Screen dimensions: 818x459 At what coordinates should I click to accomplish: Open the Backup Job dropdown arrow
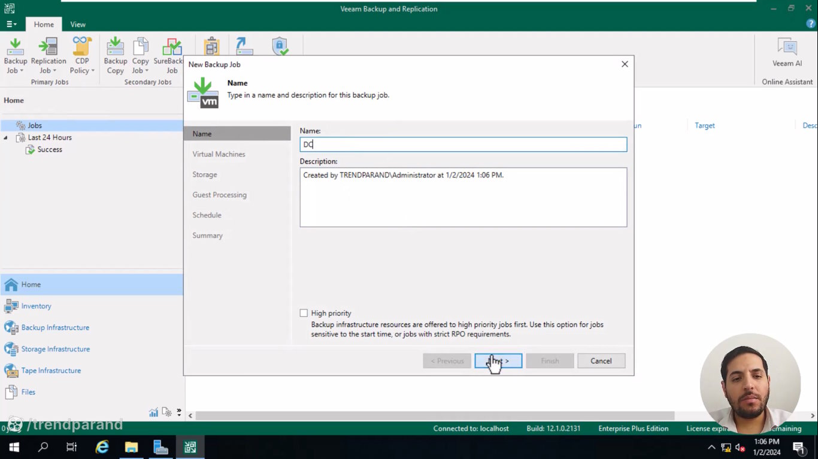tap(22, 71)
